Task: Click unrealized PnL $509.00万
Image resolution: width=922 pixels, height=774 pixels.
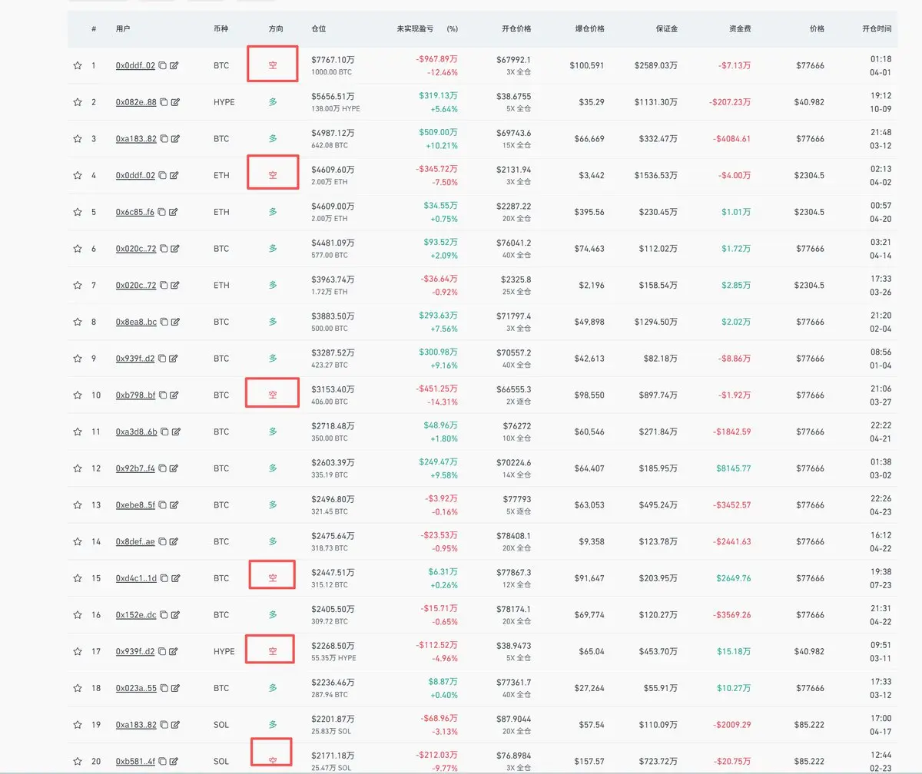Action: pos(439,133)
